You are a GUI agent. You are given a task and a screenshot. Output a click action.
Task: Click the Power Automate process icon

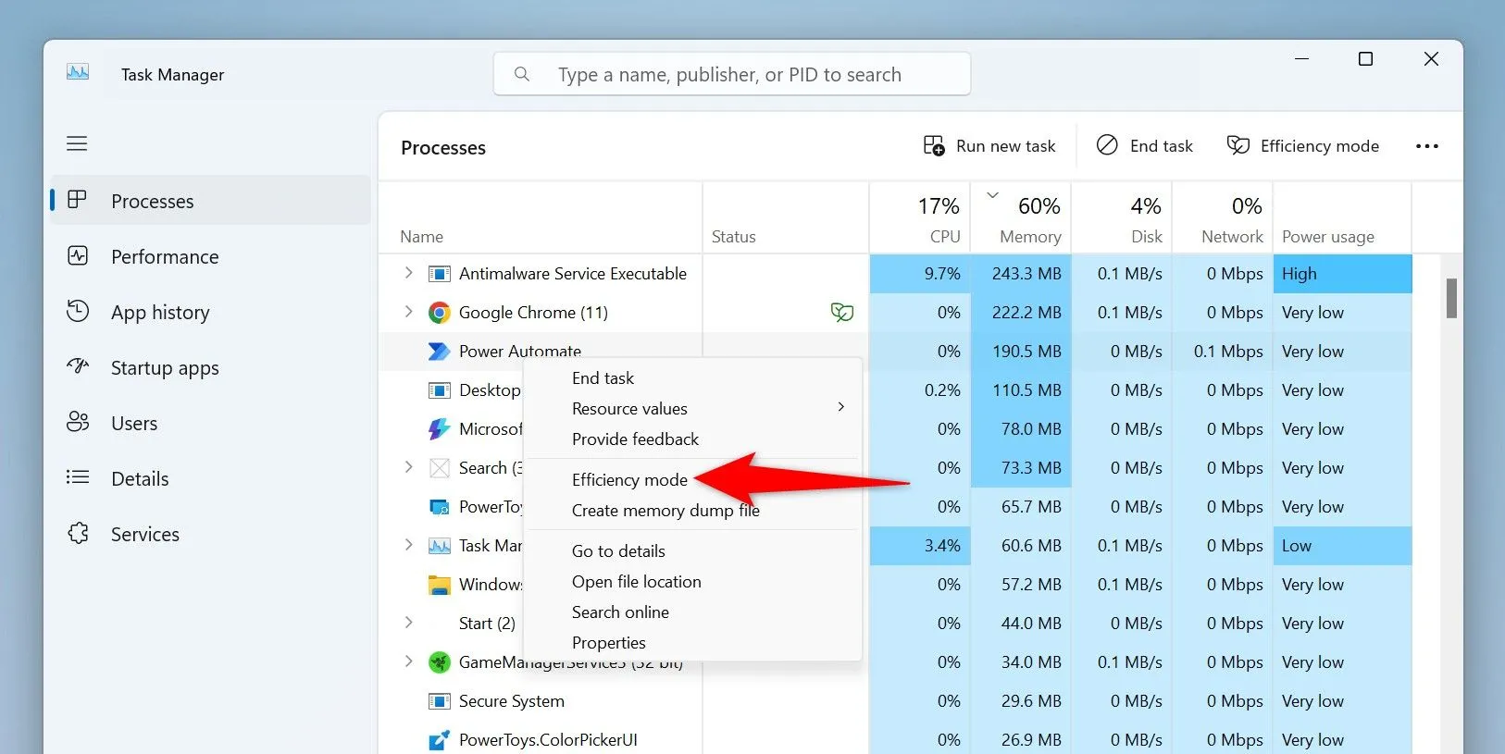pyautogui.click(x=439, y=352)
